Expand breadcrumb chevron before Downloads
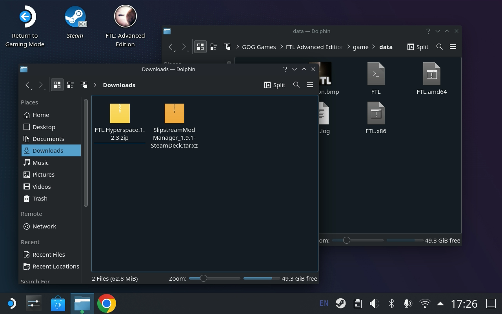 pos(95,85)
